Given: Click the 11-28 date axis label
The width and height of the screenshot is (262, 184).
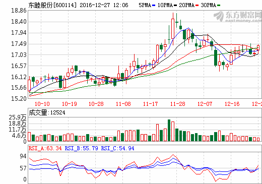Looking at the screenshot, I should point(178,104).
